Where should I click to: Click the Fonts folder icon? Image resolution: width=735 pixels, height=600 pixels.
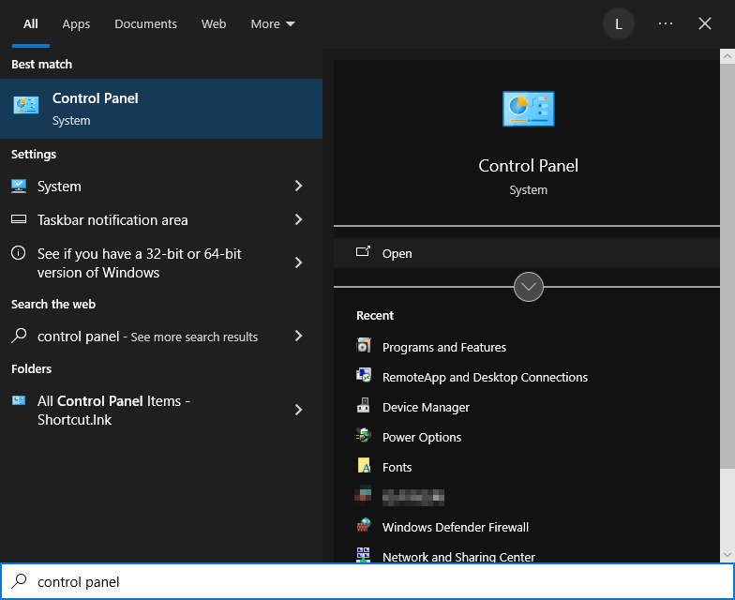tap(364, 465)
